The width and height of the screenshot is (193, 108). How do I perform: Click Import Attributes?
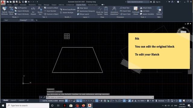click(22, 11)
